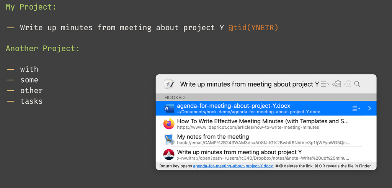This screenshot has width=392, height=188.
Task: Open the title bar actions menu dropdown
Action: [325, 84]
